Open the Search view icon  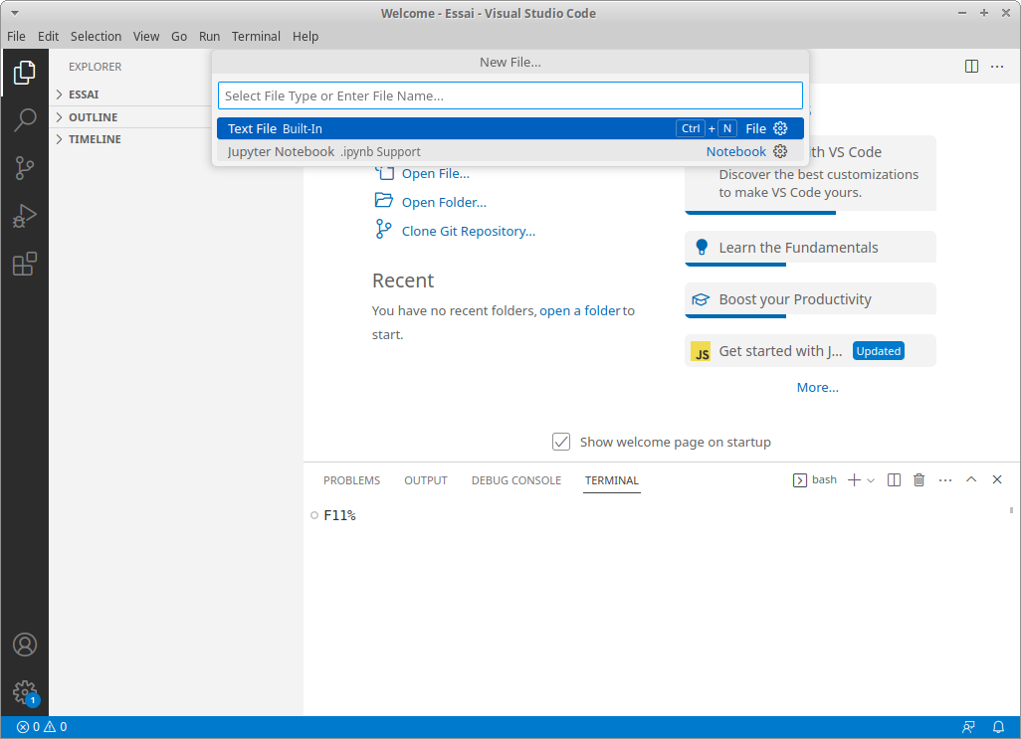(24, 120)
